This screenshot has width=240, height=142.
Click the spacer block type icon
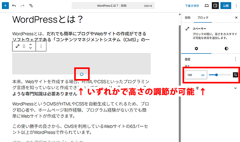[x=18, y=46]
